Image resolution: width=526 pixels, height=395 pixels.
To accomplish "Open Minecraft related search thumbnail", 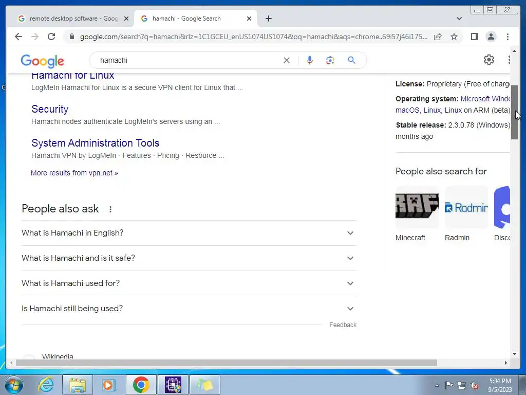I will (417, 207).
